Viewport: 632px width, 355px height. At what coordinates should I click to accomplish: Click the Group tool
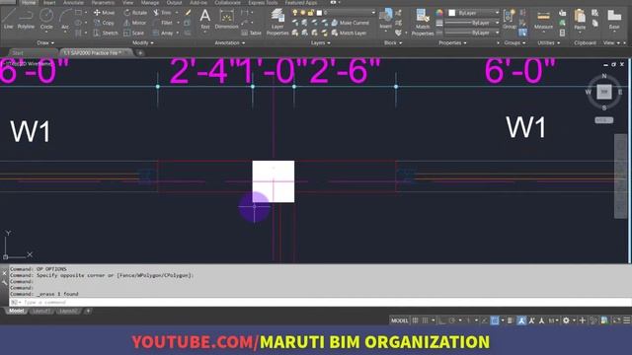pos(510,19)
